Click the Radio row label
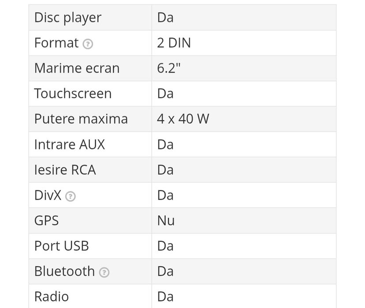 (x=51, y=297)
